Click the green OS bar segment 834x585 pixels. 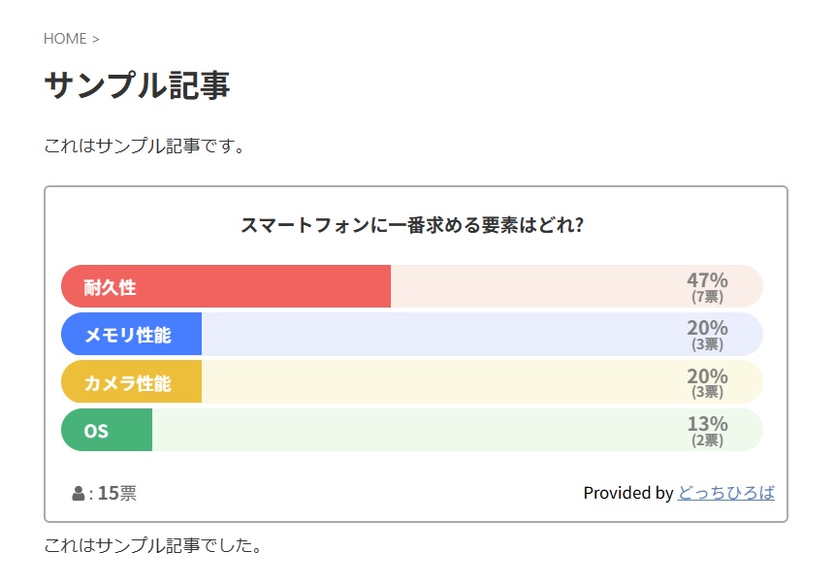[107, 429]
